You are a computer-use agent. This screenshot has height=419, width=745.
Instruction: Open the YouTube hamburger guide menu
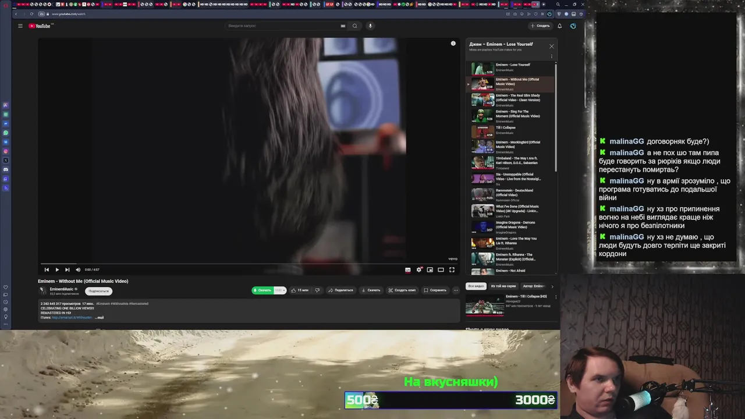[x=20, y=26]
